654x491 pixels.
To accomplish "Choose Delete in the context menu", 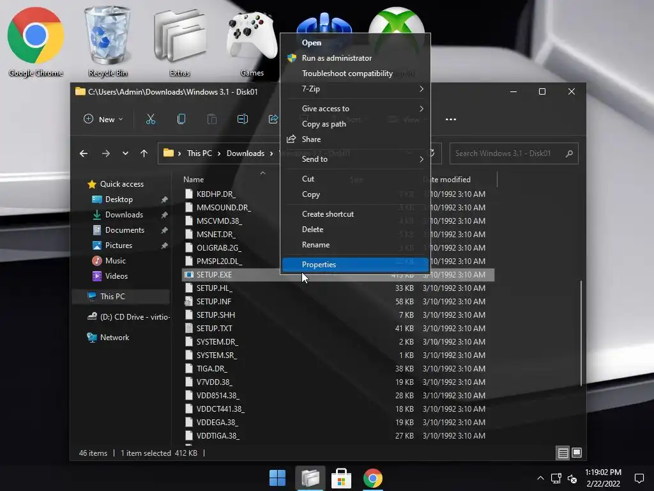I will click(355, 230).
